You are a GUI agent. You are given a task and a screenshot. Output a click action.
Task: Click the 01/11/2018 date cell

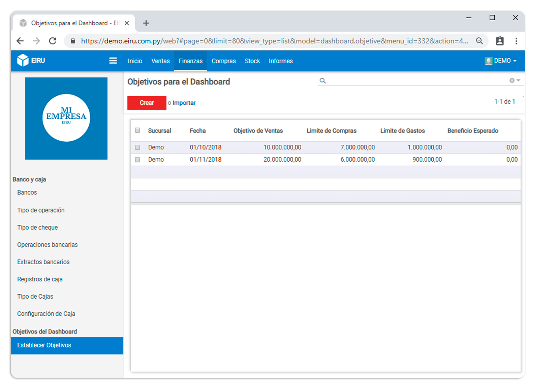(x=206, y=160)
